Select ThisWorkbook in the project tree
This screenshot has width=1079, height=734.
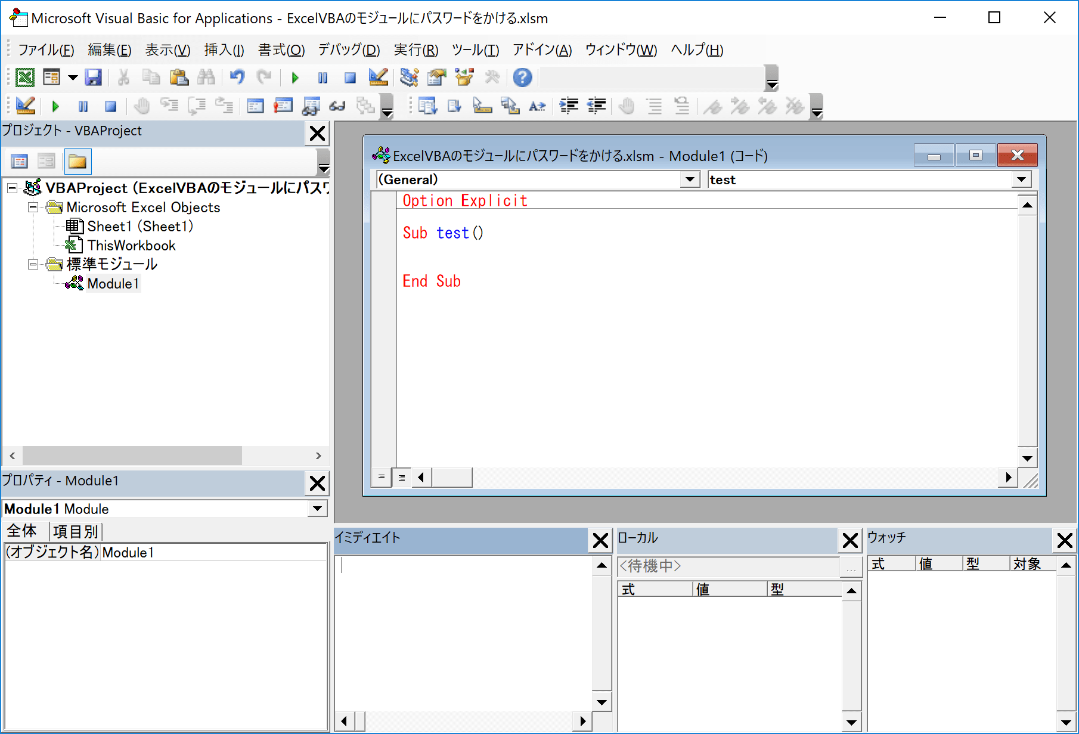[x=131, y=245]
